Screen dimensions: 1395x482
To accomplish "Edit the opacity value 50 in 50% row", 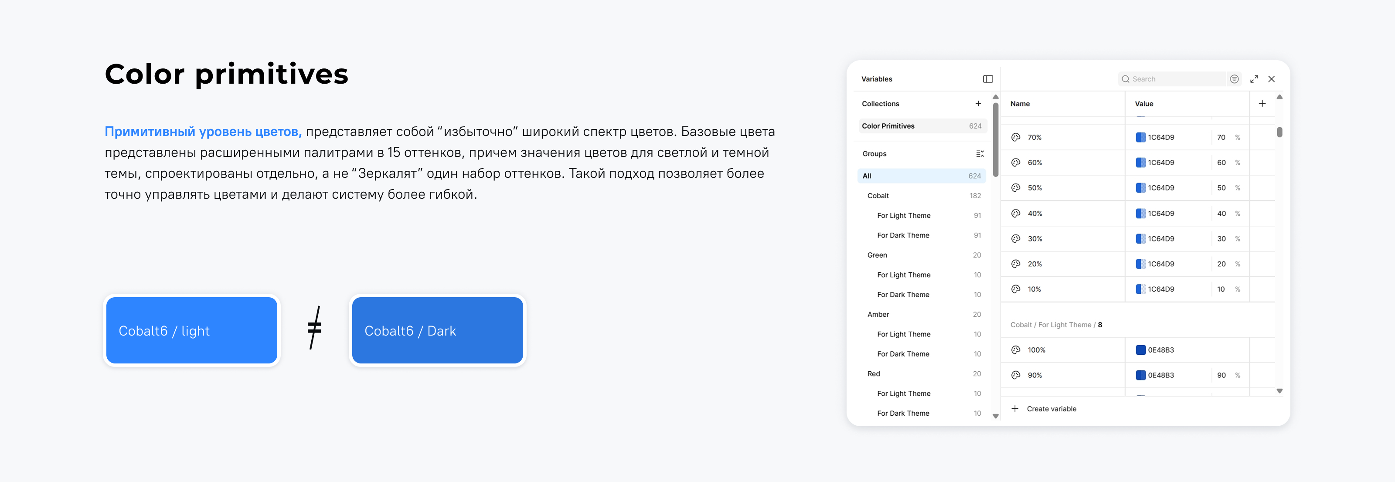I will click(x=1221, y=188).
